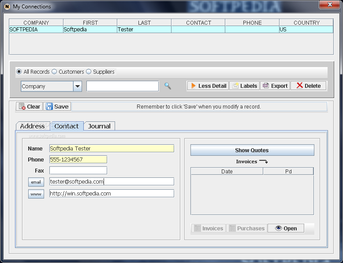
Task: Click the first name cell Softpedia
Action: (90, 29)
